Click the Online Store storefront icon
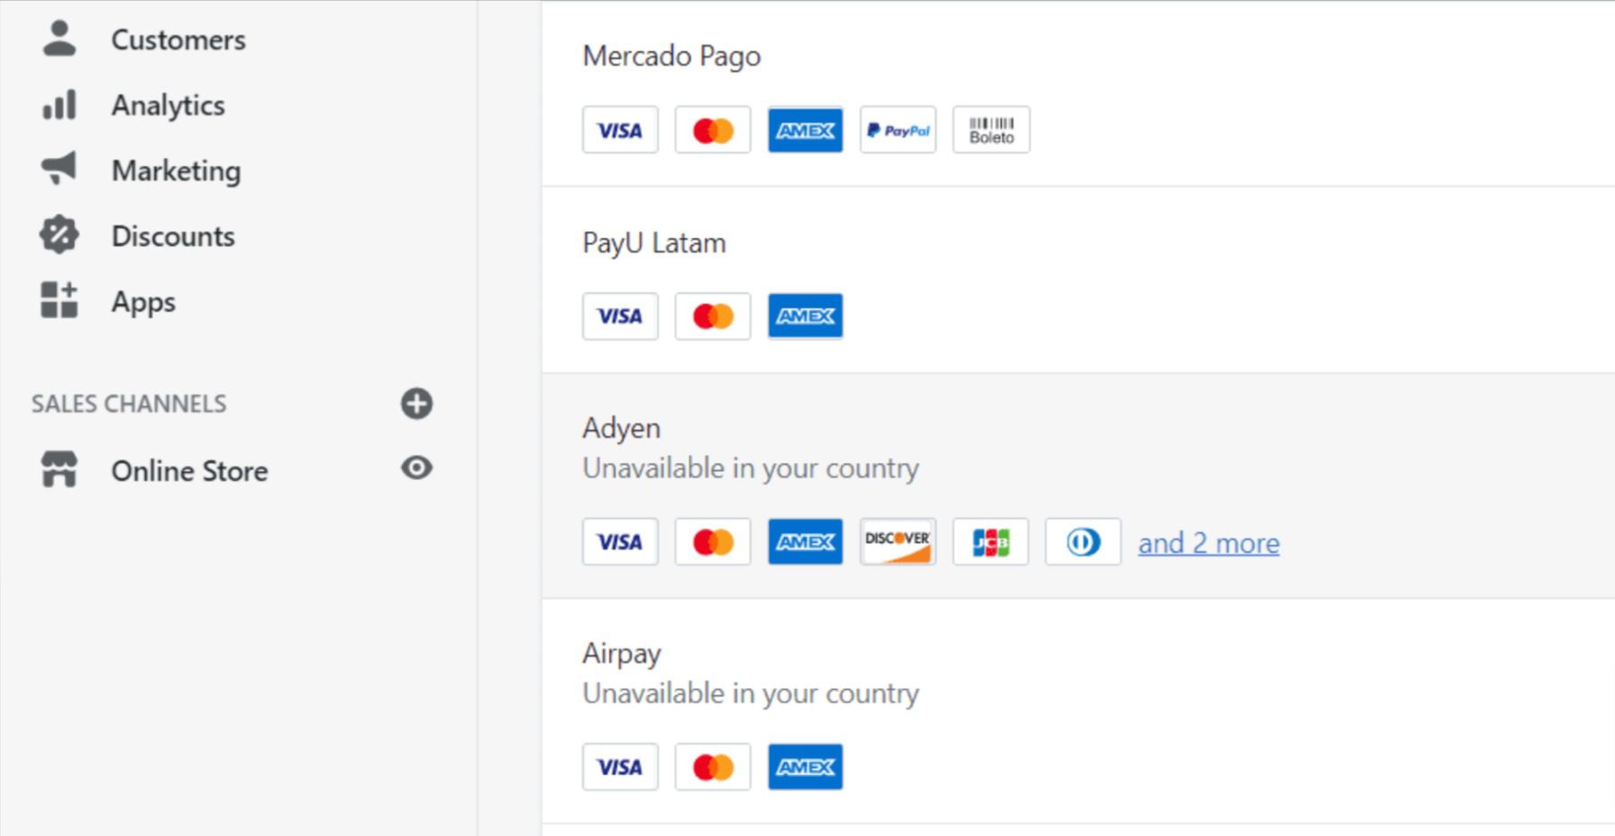1615x836 pixels. (58, 467)
